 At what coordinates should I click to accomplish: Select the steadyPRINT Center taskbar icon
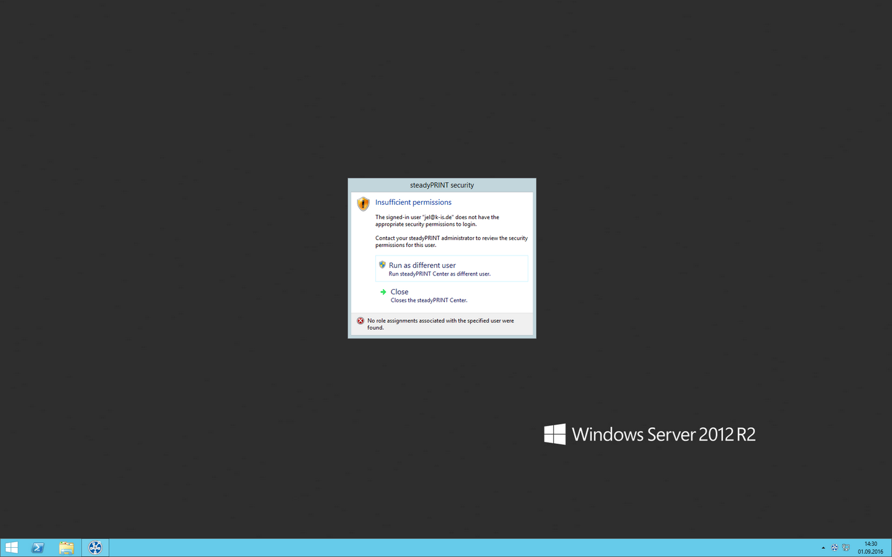95,548
